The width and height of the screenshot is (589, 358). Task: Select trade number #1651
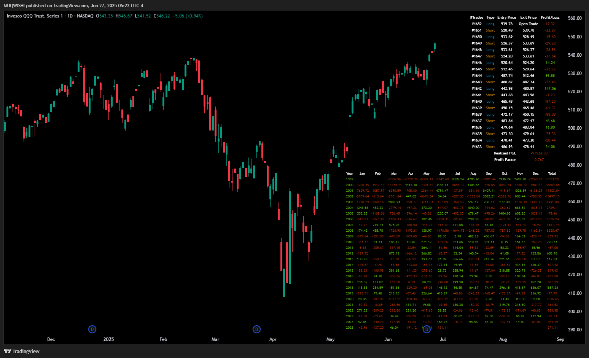click(477, 30)
